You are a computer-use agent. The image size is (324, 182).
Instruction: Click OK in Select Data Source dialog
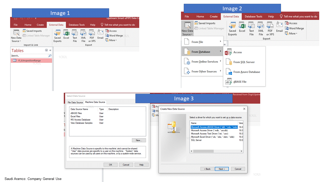click(x=111, y=165)
